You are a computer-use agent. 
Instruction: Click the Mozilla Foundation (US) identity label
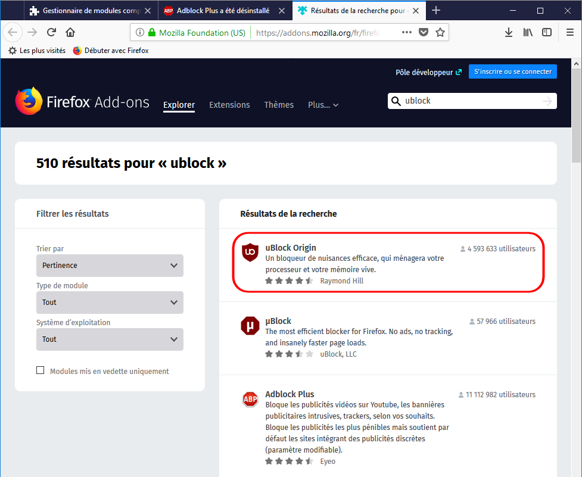click(202, 33)
